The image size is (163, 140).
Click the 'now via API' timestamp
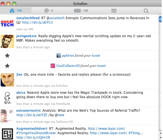25,29
